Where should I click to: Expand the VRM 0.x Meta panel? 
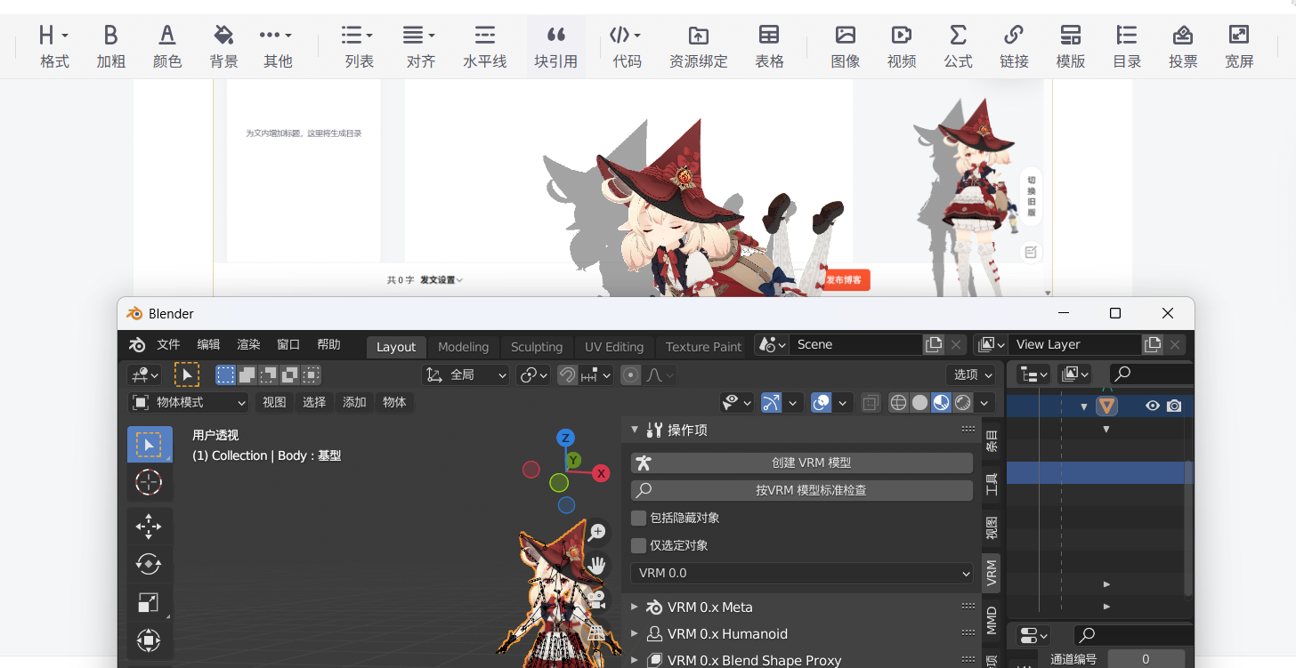click(x=635, y=608)
